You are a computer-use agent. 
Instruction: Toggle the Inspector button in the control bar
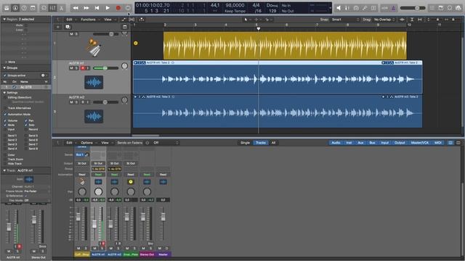[x=15, y=8]
